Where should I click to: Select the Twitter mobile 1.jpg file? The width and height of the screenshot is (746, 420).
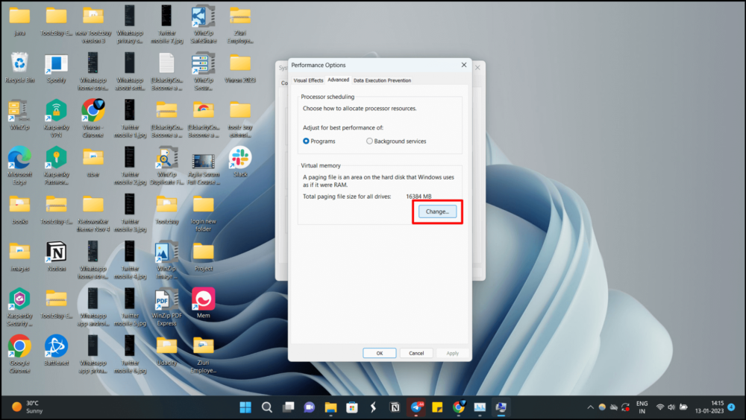[130, 118]
